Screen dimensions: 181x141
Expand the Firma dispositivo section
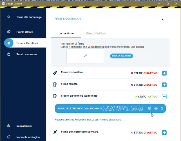(x=164, y=73)
